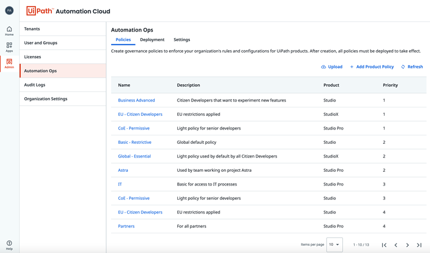Jump to the last page of policies

tap(419, 245)
